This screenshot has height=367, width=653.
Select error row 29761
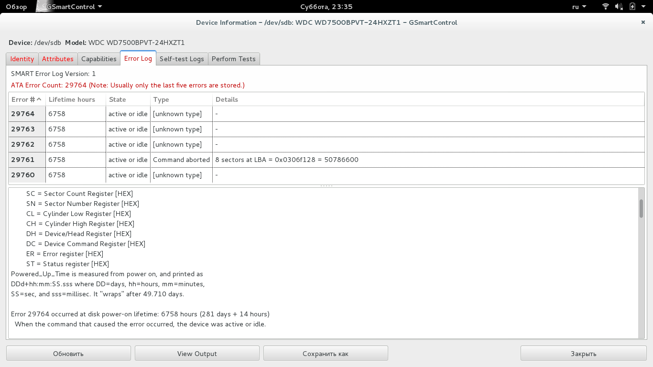(326, 160)
